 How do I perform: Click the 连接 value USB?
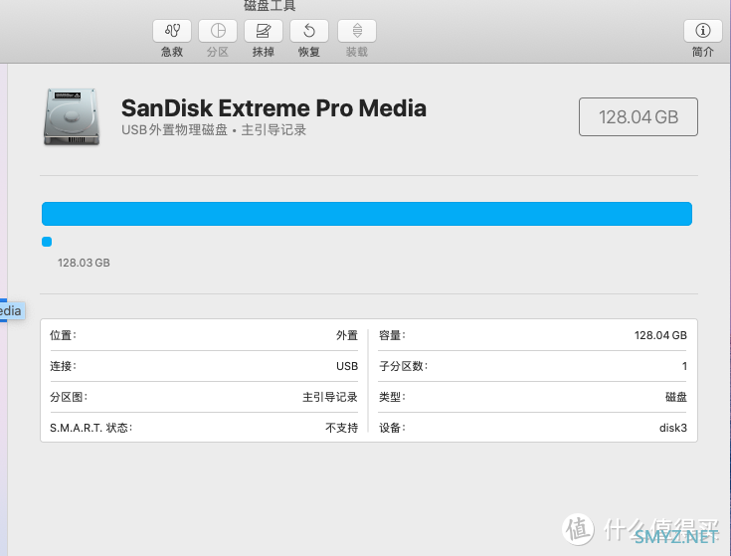[347, 366]
